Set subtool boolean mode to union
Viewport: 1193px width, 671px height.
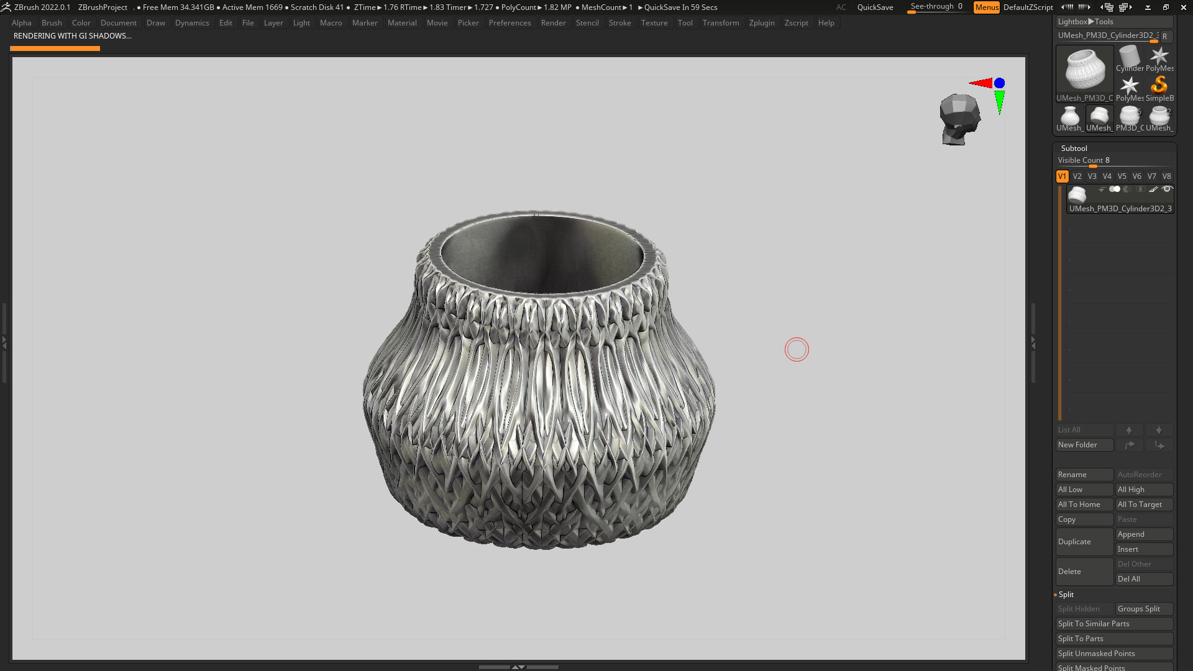pos(1115,189)
